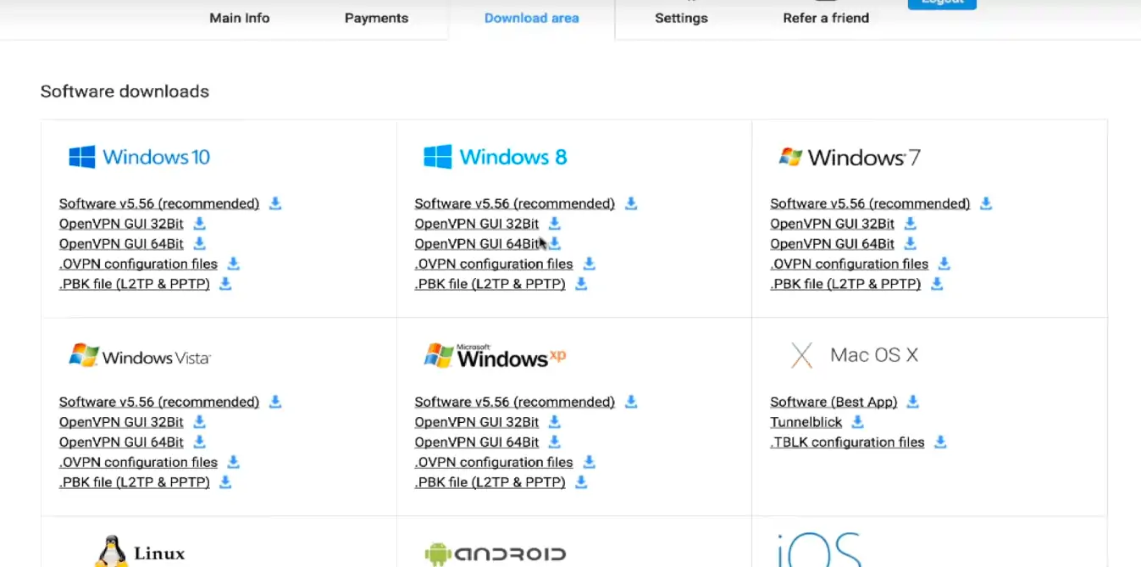Image resolution: width=1141 pixels, height=567 pixels.
Task: Click the Software downloads heading
Action: coord(125,92)
